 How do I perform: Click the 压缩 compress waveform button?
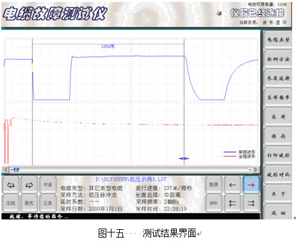[x=11, y=203]
